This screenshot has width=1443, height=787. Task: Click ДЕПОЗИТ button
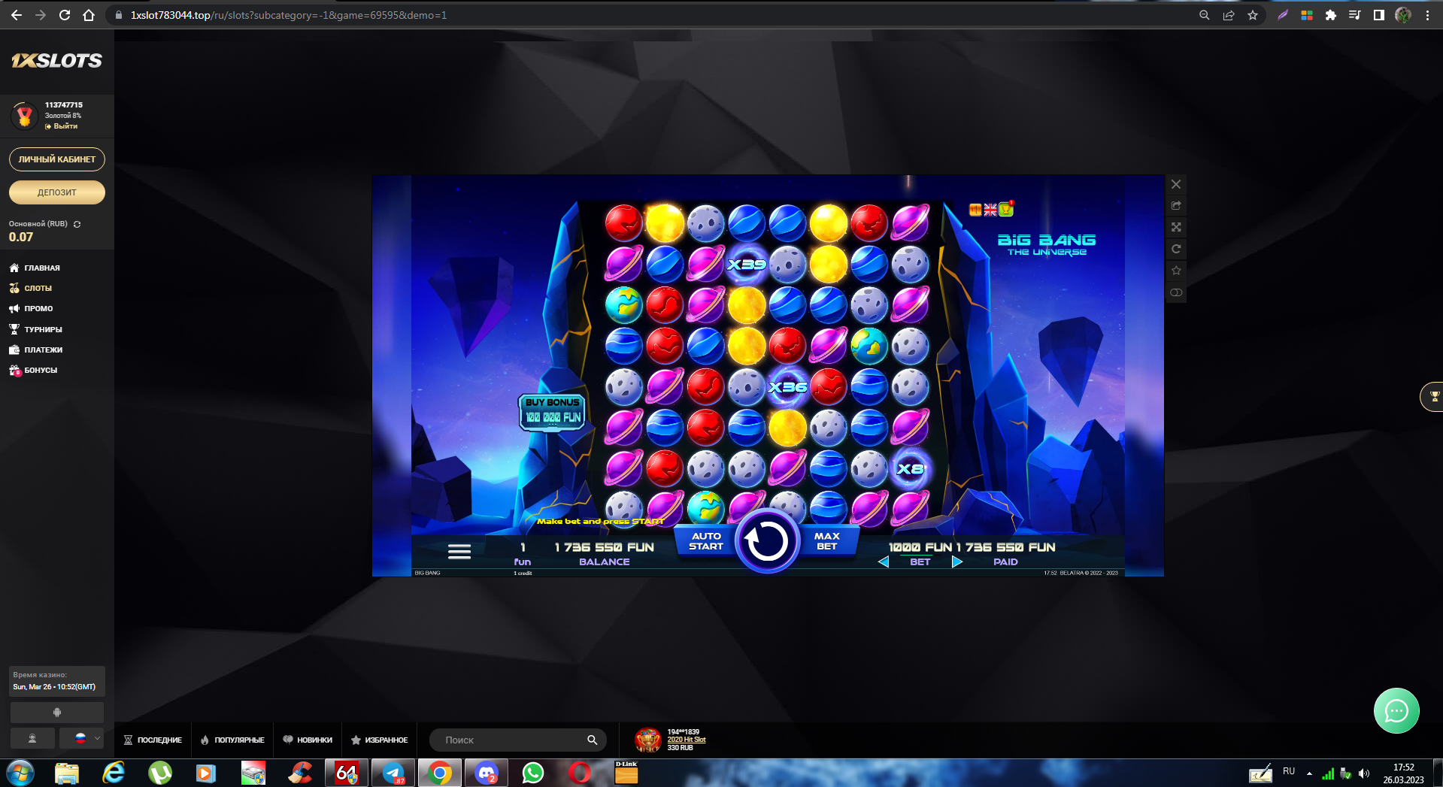(57, 192)
